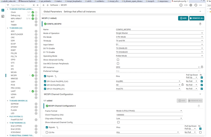This screenshot has height=137, width=211.
Task: Open the generated files view icon
Action: tap(186, 5)
